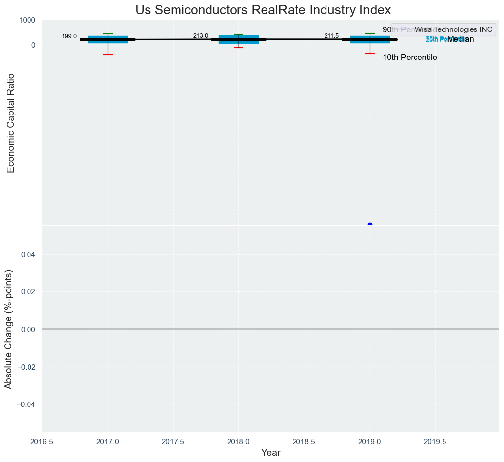The width and height of the screenshot is (504, 462).
Task: Click the median value label 213.0
Action: point(200,36)
